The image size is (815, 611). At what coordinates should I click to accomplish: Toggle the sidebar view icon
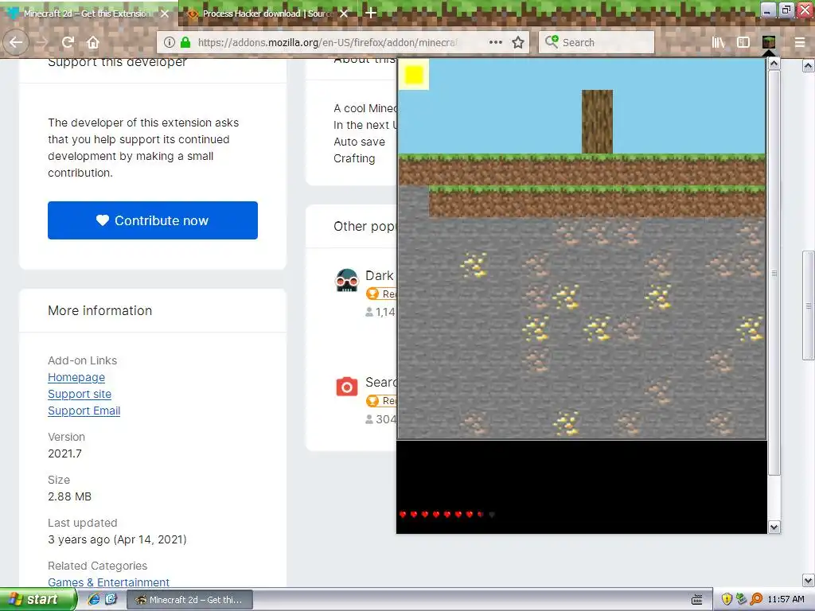743,42
